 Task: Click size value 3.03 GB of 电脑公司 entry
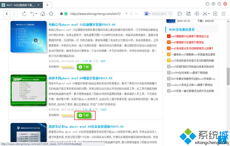(x=87, y=61)
